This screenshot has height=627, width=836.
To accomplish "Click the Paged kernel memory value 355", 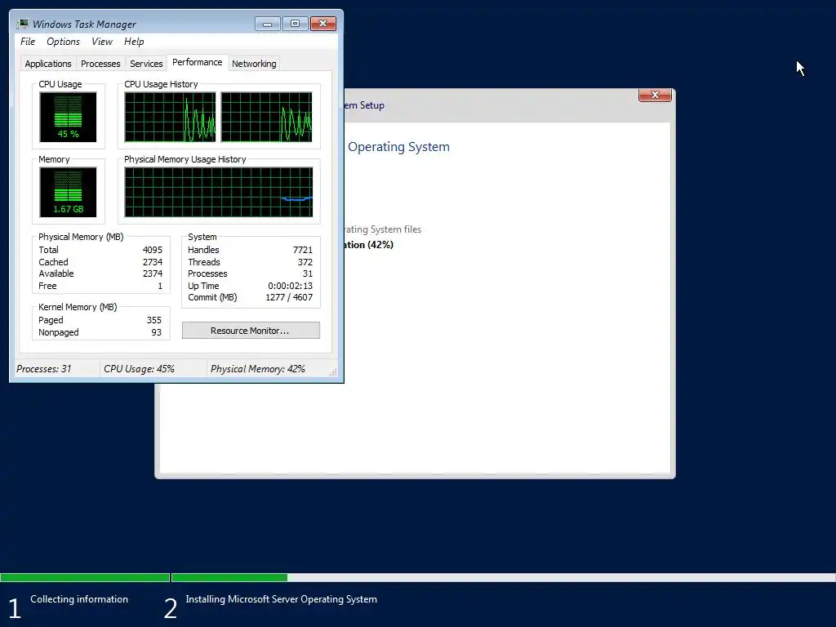I will tap(154, 320).
